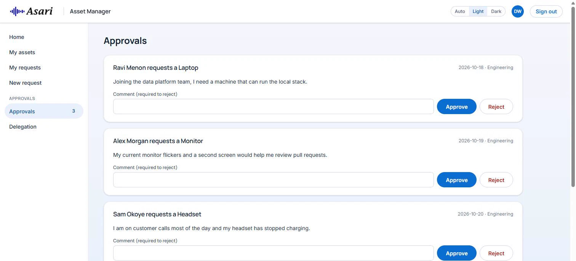Focus comment field for Sam Okoye's request
This screenshot has width=576, height=261.
pyautogui.click(x=273, y=253)
